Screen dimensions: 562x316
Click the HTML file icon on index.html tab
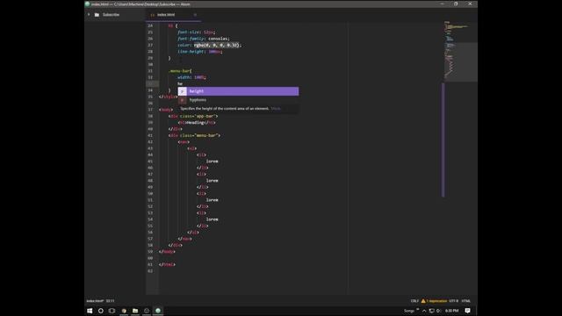click(x=153, y=15)
